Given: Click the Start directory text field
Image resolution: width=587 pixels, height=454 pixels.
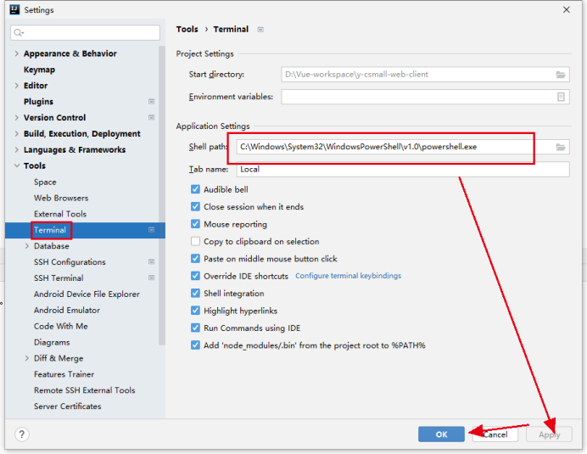Looking at the screenshot, I should click(x=425, y=75).
